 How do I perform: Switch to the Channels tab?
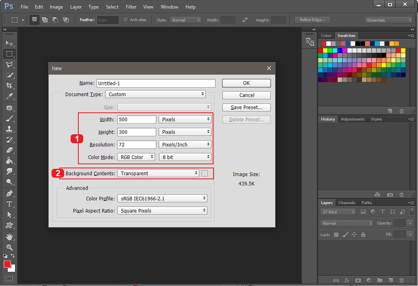(347, 202)
